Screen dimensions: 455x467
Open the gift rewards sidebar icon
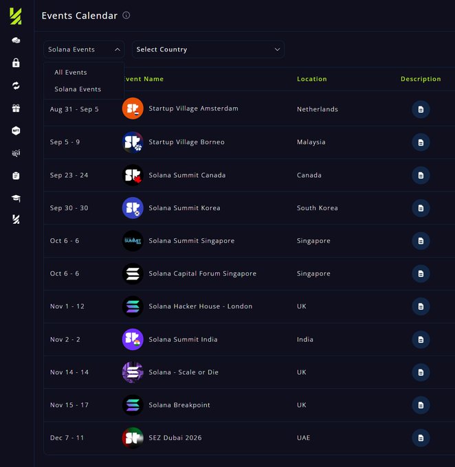click(16, 109)
